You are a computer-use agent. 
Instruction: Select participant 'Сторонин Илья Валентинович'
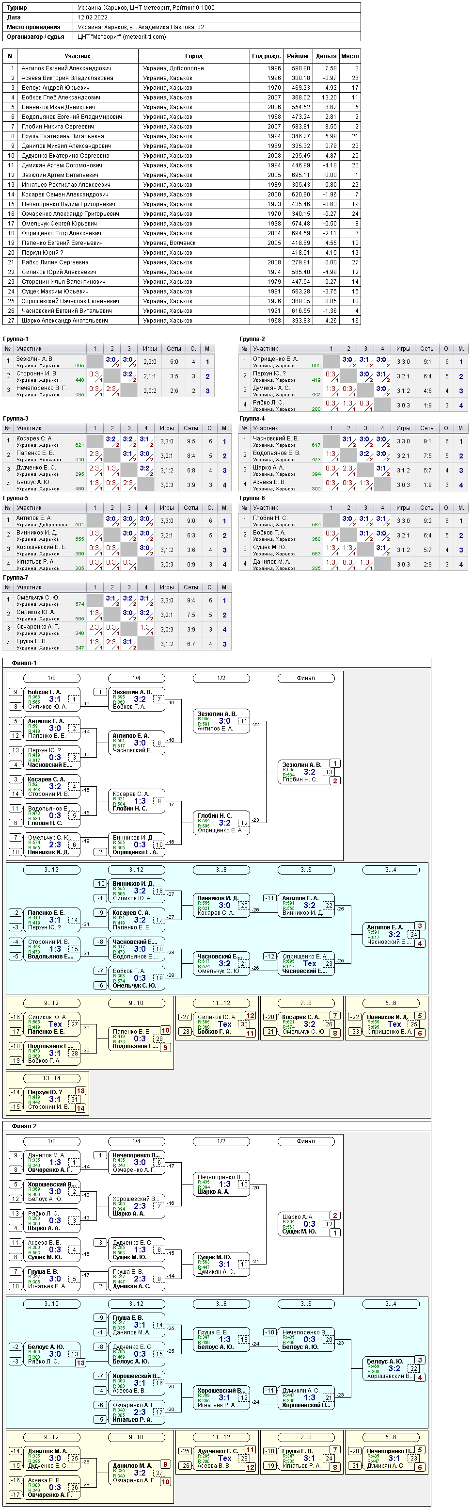tap(63, 282)
